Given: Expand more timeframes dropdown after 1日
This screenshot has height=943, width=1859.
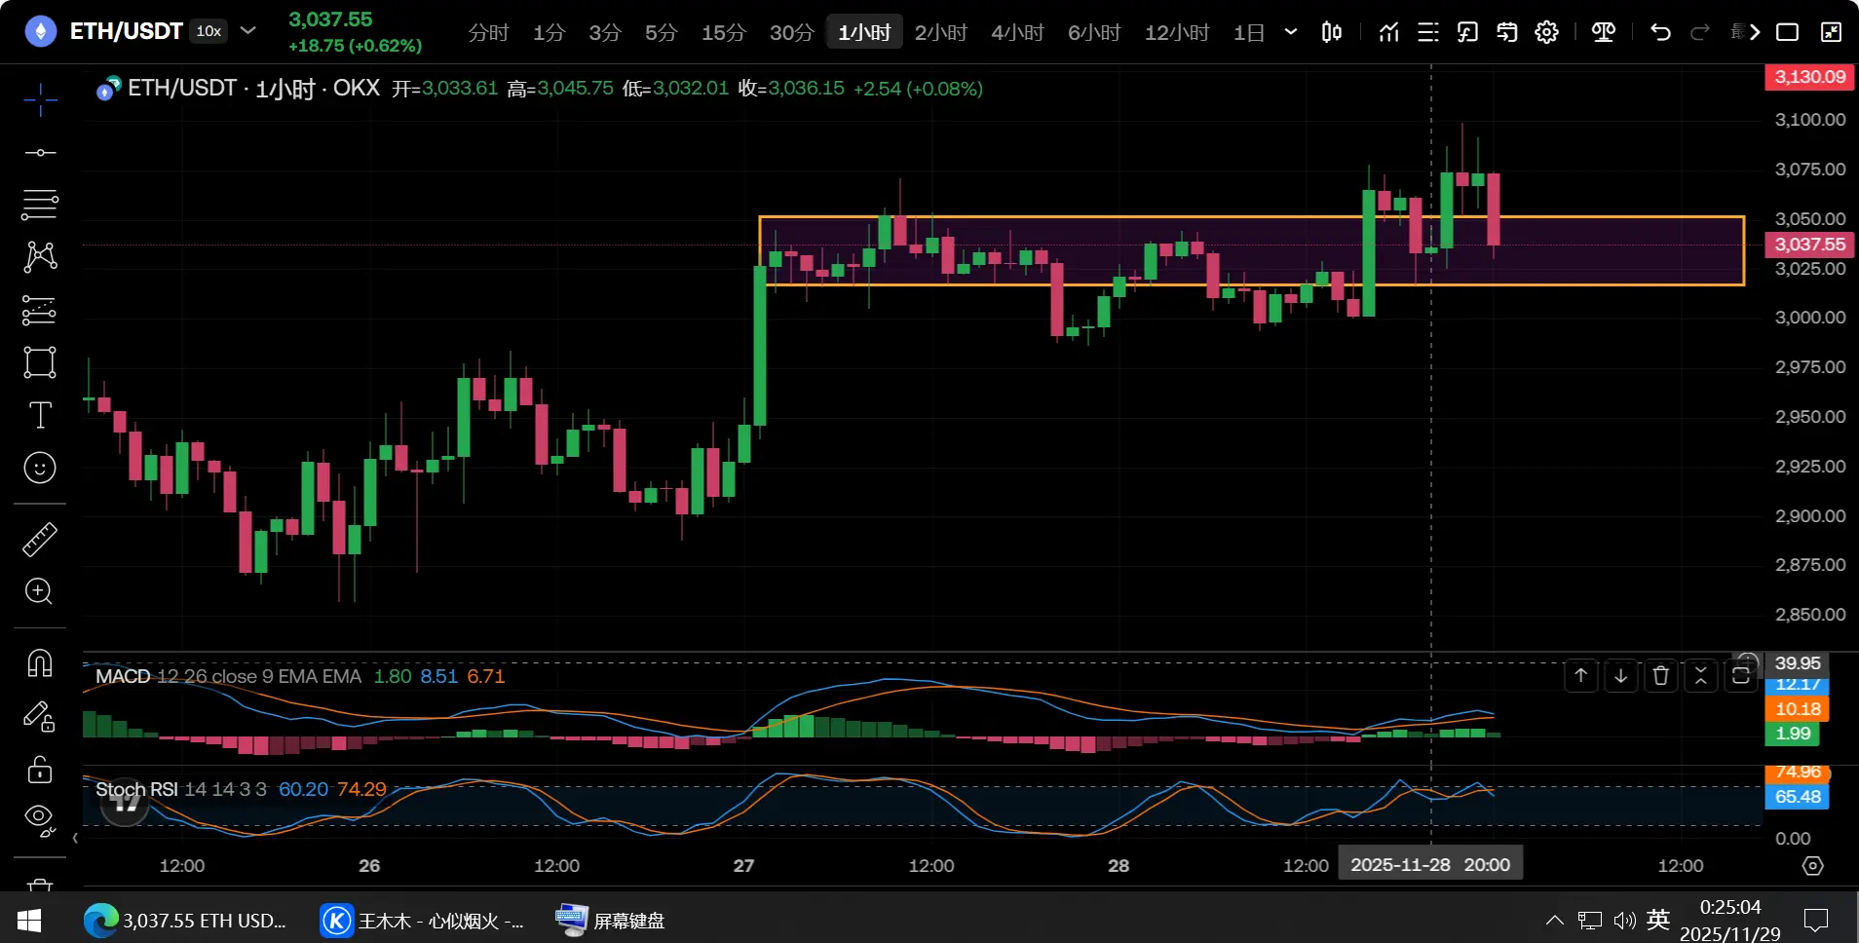Looking at the screenshot, I should point(1291,32).
